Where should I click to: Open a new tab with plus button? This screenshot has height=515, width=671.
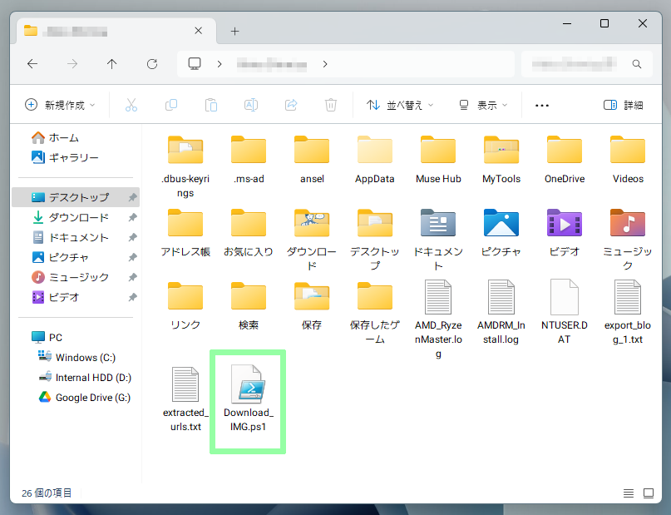coord(234,32)
